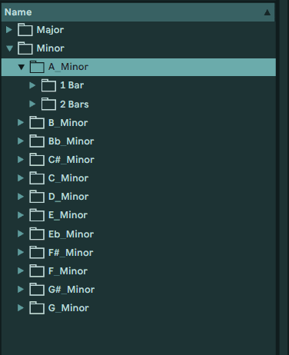Select the Eb_Minor folder label
Screen dimensions: 289x355
click(71, 234)
